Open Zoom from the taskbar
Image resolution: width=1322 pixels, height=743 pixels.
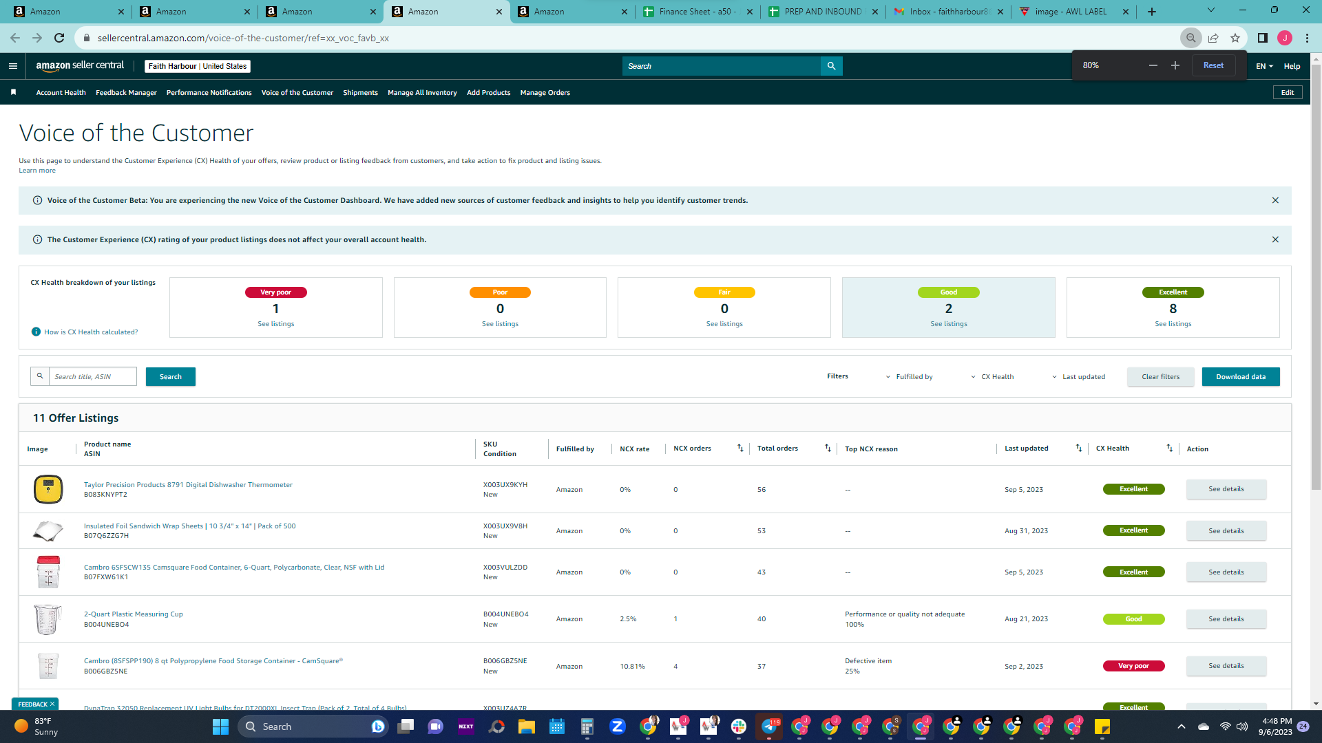pyautogui.click(x=618, y=726)
